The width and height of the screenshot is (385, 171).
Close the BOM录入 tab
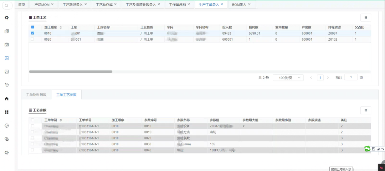[249, 4]
